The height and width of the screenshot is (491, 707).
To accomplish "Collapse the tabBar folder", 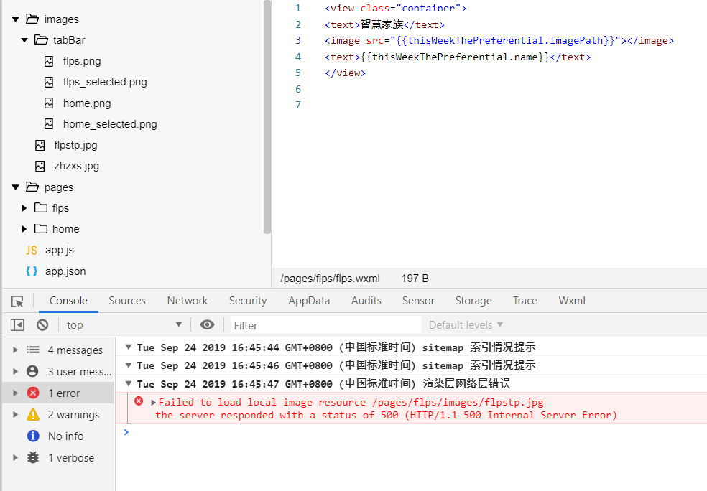I will 24,40.
